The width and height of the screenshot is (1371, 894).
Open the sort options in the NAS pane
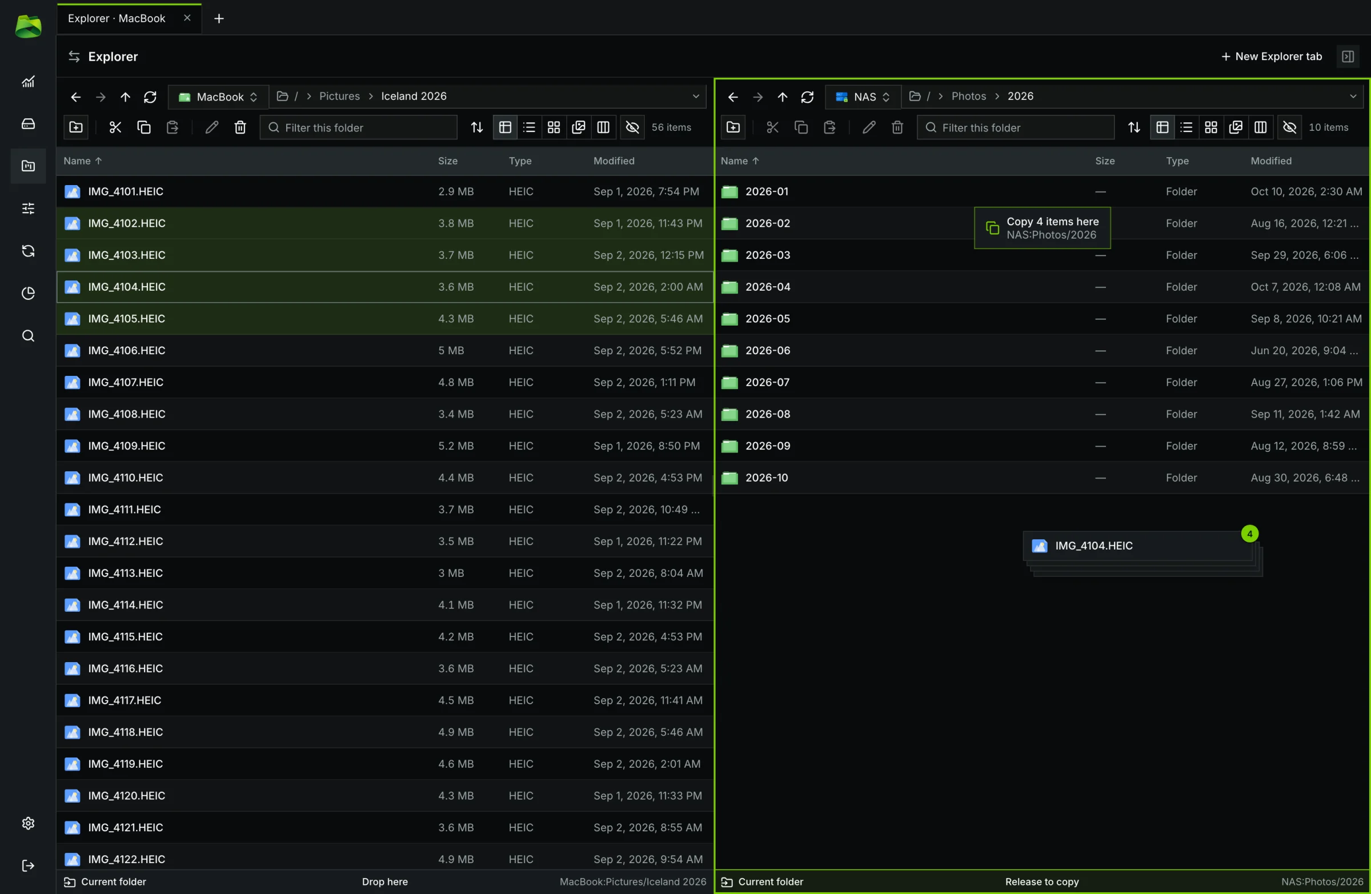tap(1135, 127)
